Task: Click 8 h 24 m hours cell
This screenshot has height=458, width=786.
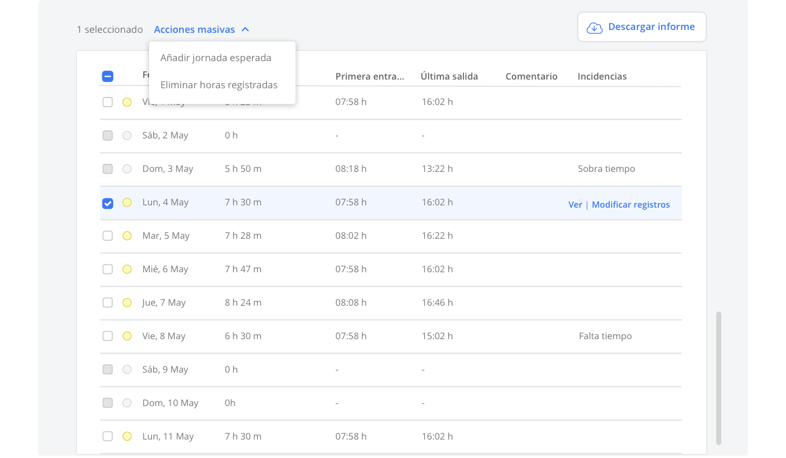Action: point(243,303)
